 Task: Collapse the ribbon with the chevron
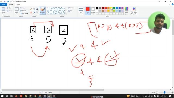click(170, 4)
